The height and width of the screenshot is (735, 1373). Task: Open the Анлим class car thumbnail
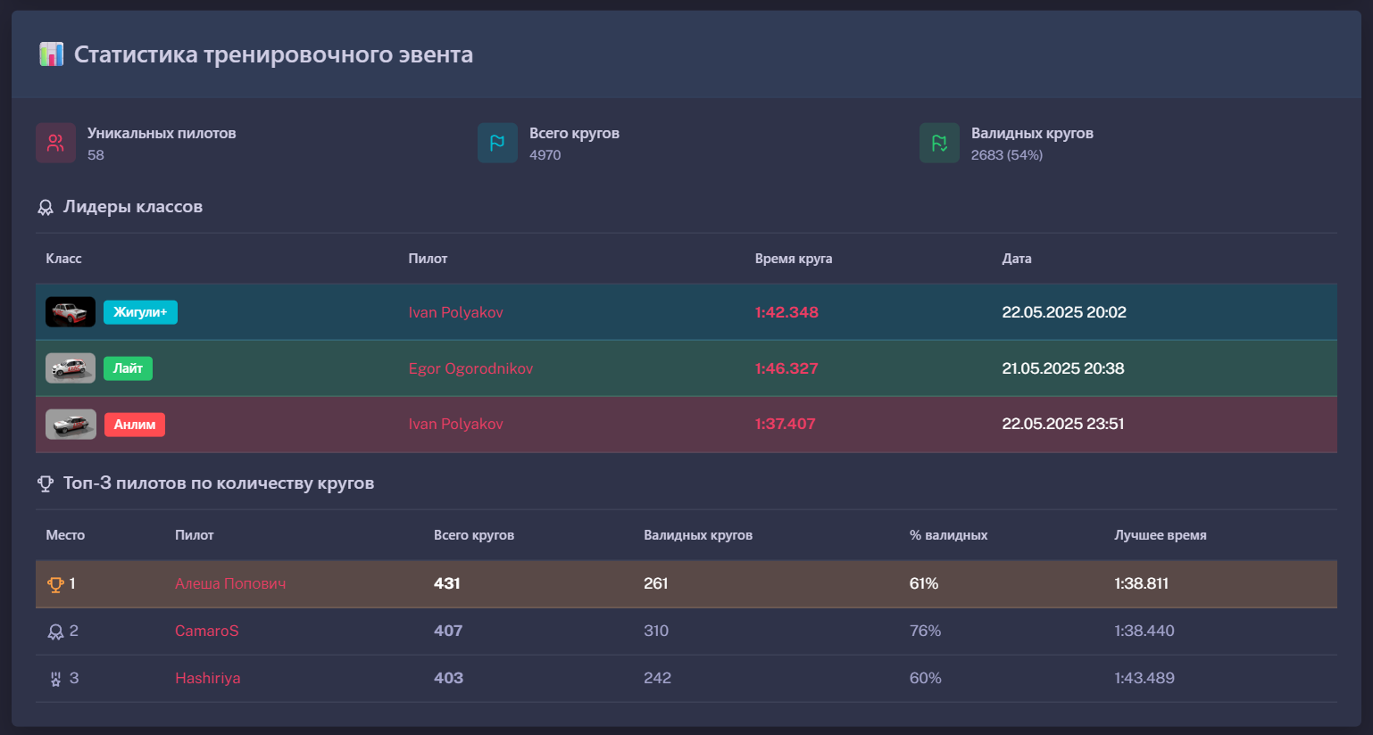click(71, 425)
